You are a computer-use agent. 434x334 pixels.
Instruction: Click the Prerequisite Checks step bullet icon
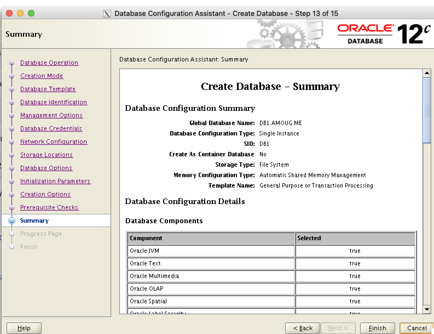tap(11, 208)
